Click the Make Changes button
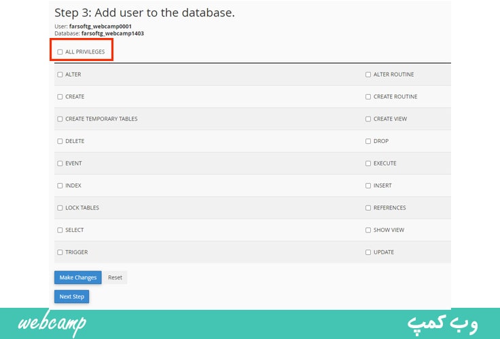500x339 pixels. [78, 277]
